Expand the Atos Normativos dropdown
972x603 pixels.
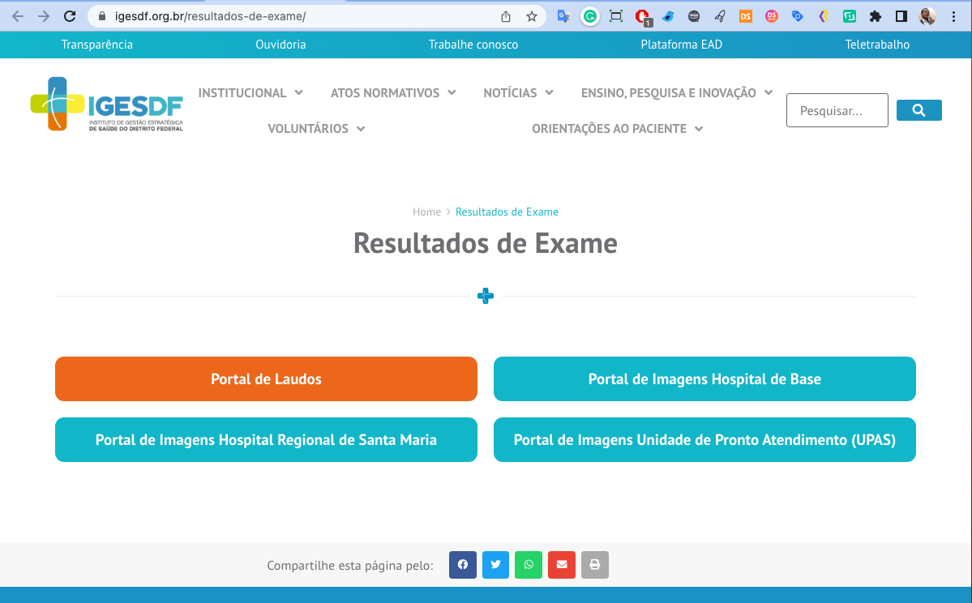click(393, 92)
